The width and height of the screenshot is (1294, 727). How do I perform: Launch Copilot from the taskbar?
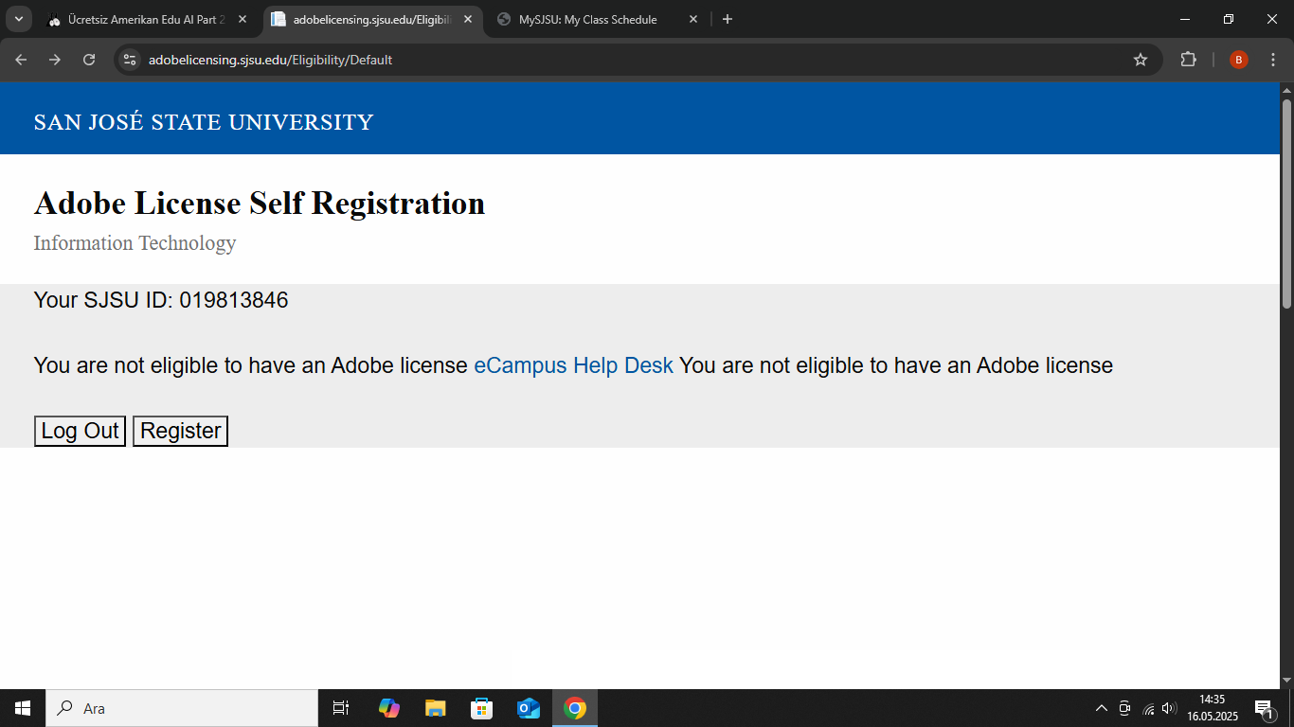tap(388, 708)
